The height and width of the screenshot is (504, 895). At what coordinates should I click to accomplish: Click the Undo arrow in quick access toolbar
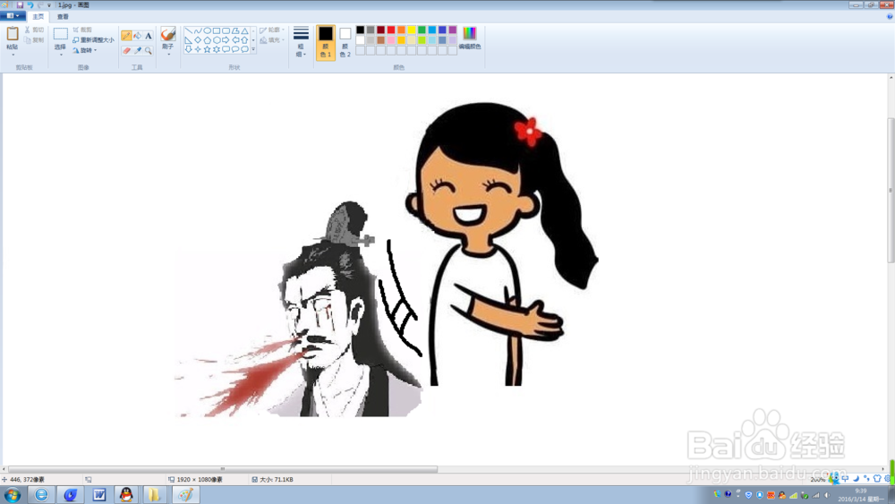(x=30, y=5)
